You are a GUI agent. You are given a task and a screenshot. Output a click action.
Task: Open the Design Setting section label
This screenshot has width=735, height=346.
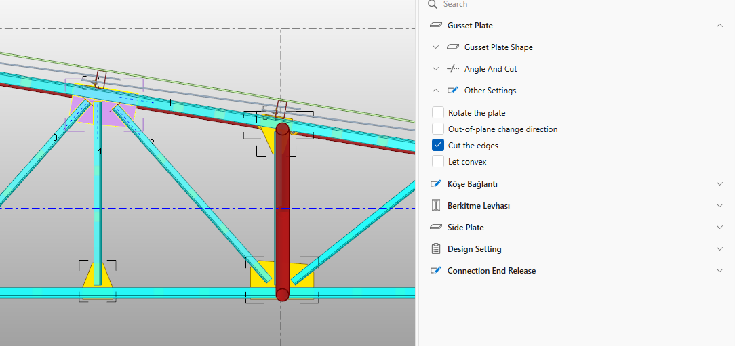[474, 249]
